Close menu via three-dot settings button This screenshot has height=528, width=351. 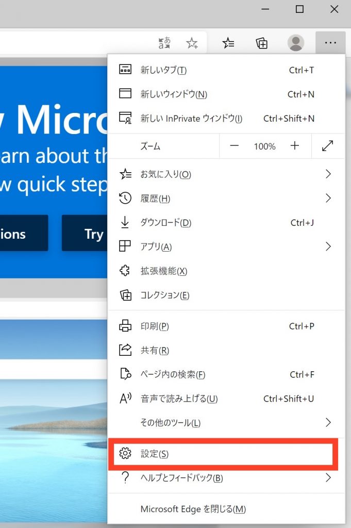330,43
